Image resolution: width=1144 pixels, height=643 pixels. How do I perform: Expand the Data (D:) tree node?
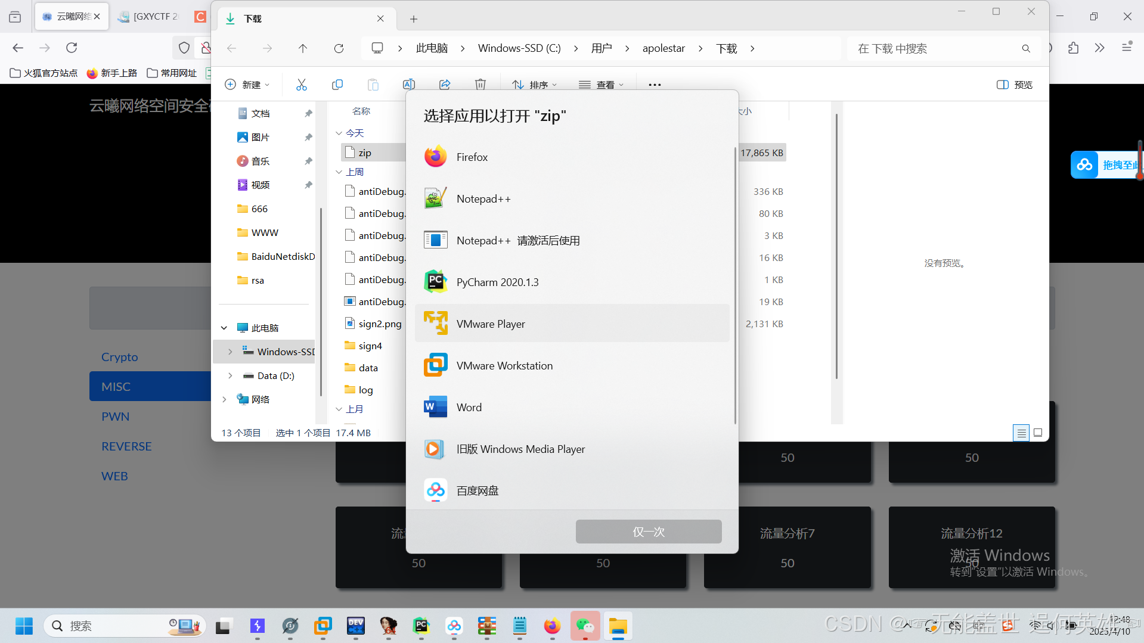230,375
